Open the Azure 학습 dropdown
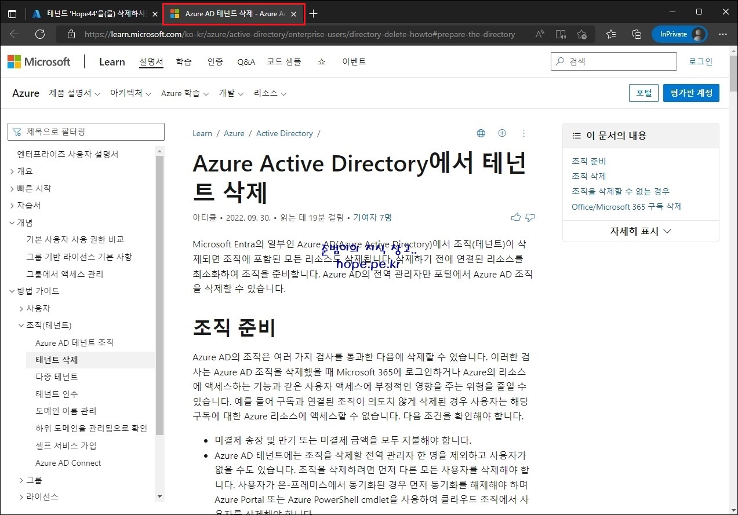This screenshot has height=515, width=738. click(x=185, y=93)
